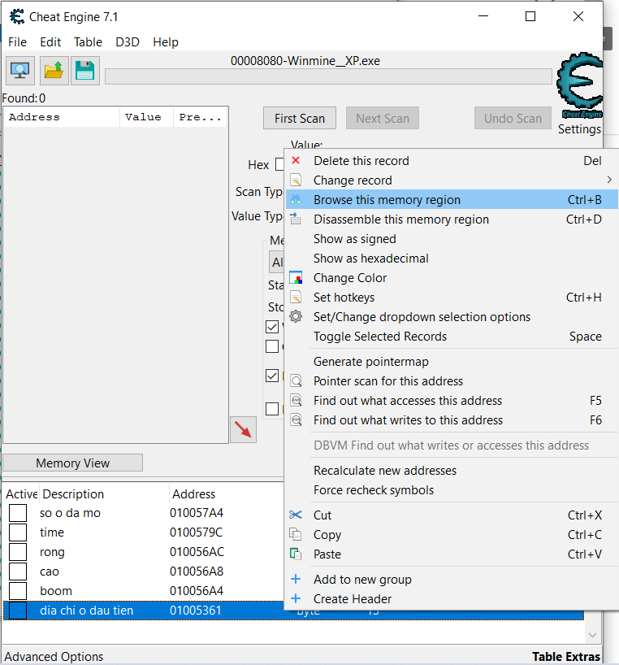Screen dimensions: 619x665
Task: Click the Next Scan button
Action: 383,118
